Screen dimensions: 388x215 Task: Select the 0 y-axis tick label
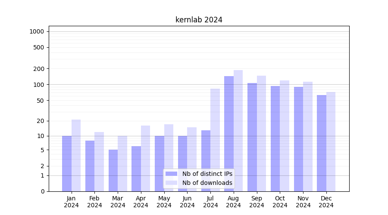tap(42, 191)
